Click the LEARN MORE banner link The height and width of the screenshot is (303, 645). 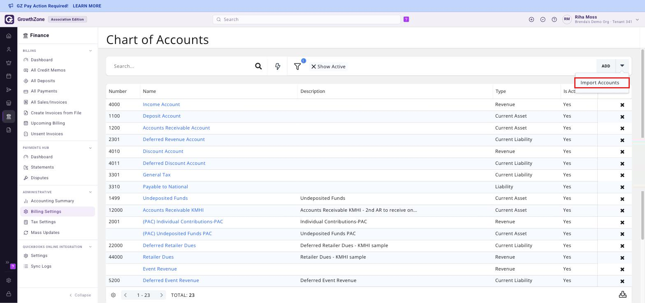pos(87,6)
